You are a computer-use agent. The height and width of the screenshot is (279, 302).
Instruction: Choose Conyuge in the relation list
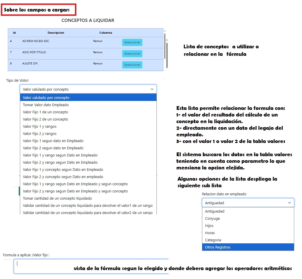pos(248,218)
